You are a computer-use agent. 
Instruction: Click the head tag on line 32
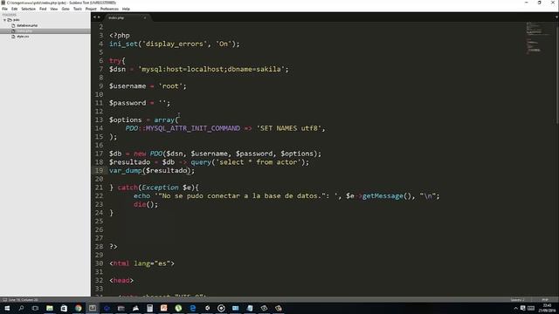(x=121, y=281)
